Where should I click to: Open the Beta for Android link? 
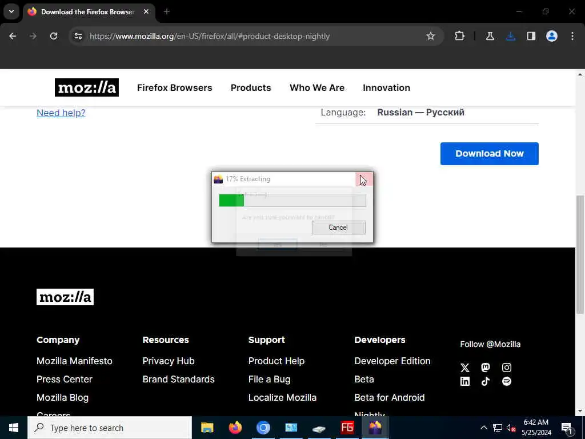point(390,398)
